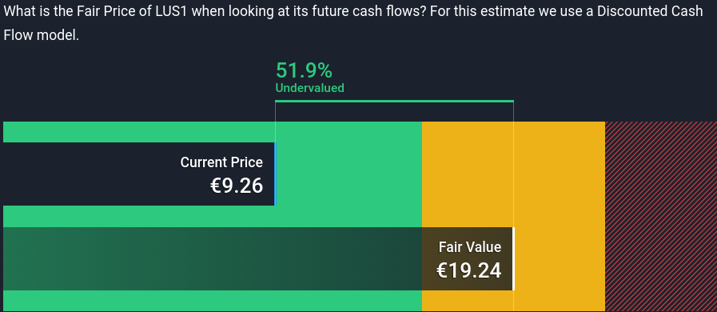
Task: Click the Fair Value label
Action: pyautogui.click(x=470, y=247)
